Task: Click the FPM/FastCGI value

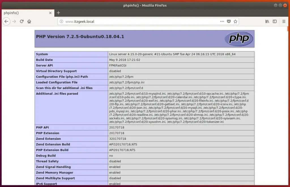Action: pos(118,66)
